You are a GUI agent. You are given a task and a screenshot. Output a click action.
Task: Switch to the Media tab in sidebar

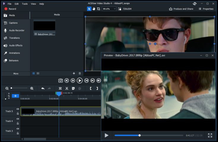click(16, 15)
